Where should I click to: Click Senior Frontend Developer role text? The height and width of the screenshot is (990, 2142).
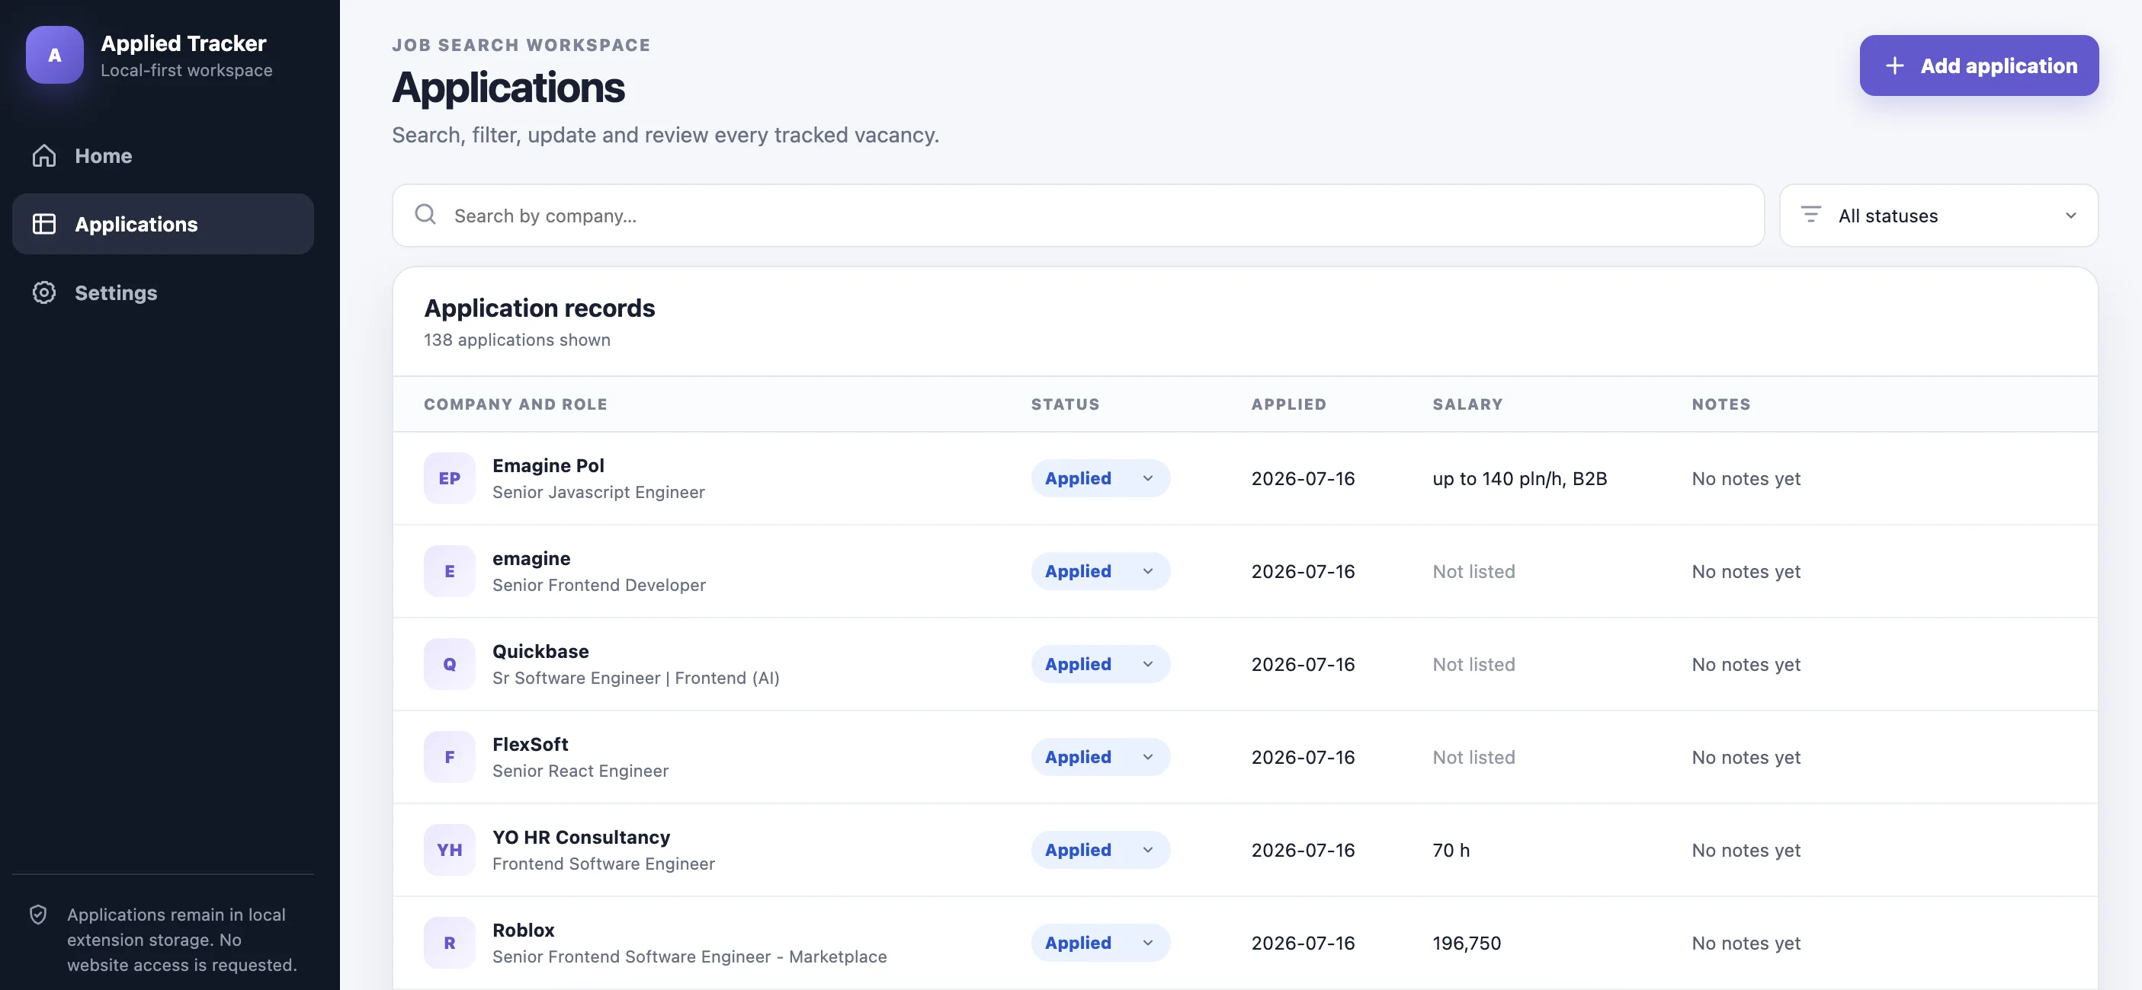coord(598,585)
